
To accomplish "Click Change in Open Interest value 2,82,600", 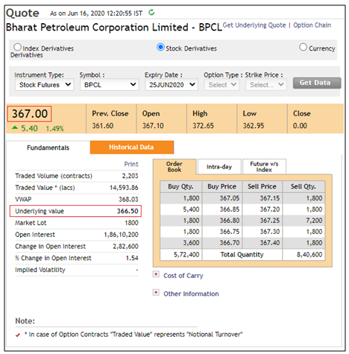I will coord(125,246).
